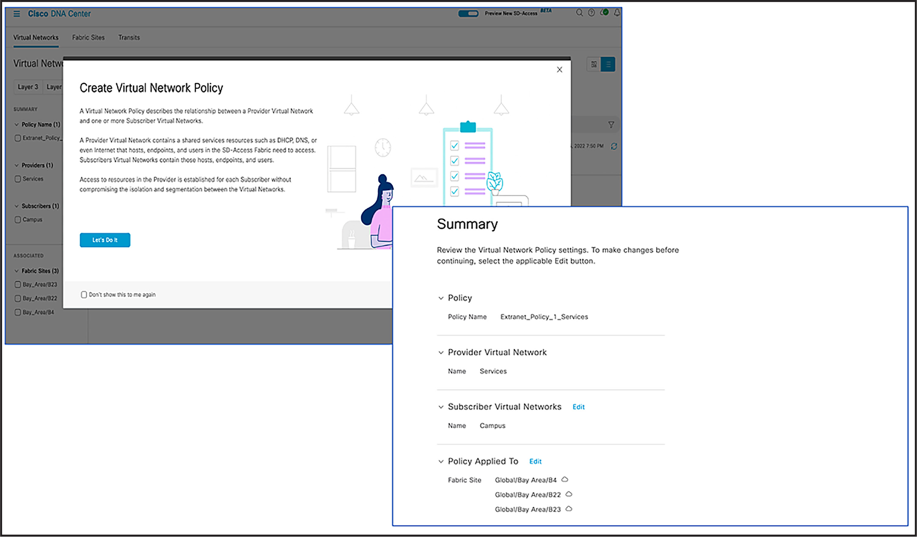Click the table filter funnel icon
This screenshot has height=537, width=917.
pos(611,125)
